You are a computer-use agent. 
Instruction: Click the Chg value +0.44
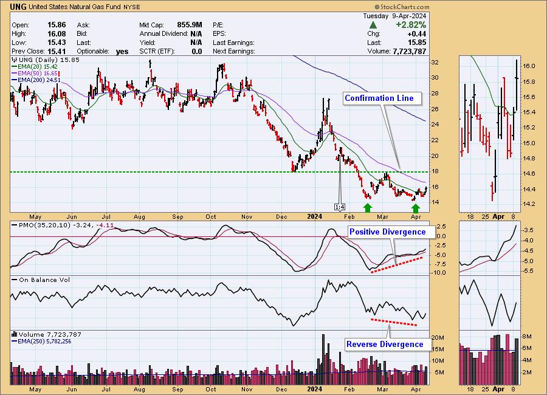pyautogui.click(x=416, y=34)
